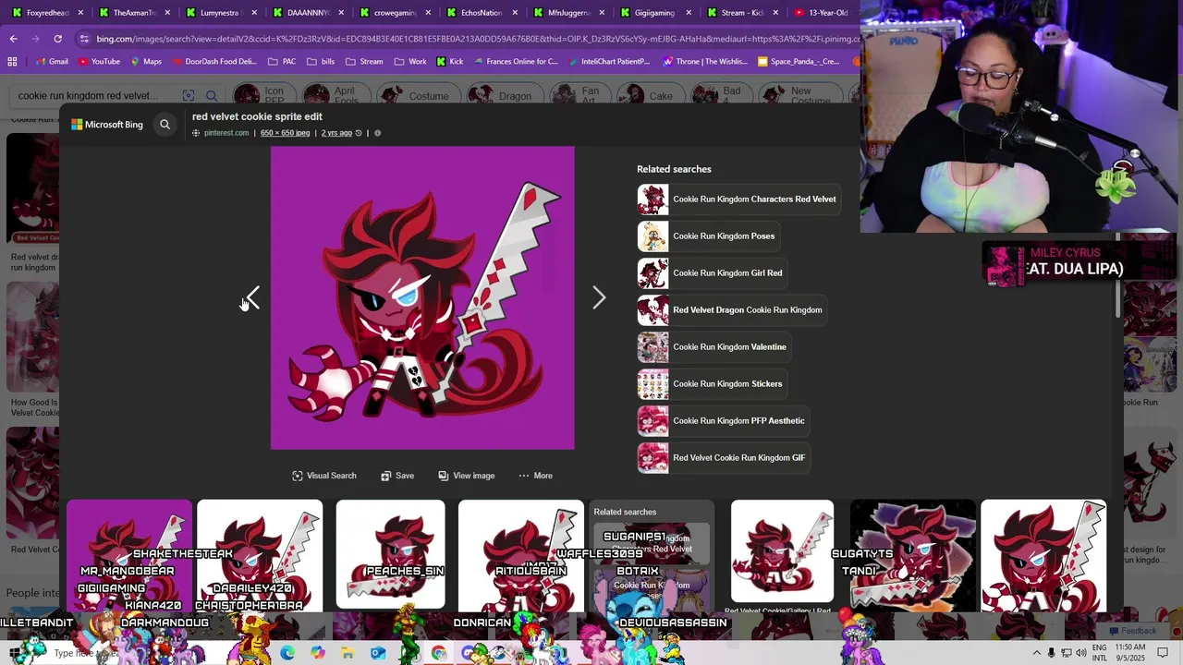The width and height of the screenshot is (1183, 665).
Task: Save the red velvet cookie image
Action: tap(397, 476)
